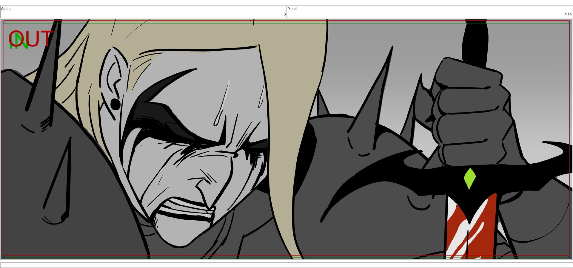This screenshot has width=573, height=268.
Task: Click the black sword handle top
Action: click(x=475, y=42)
